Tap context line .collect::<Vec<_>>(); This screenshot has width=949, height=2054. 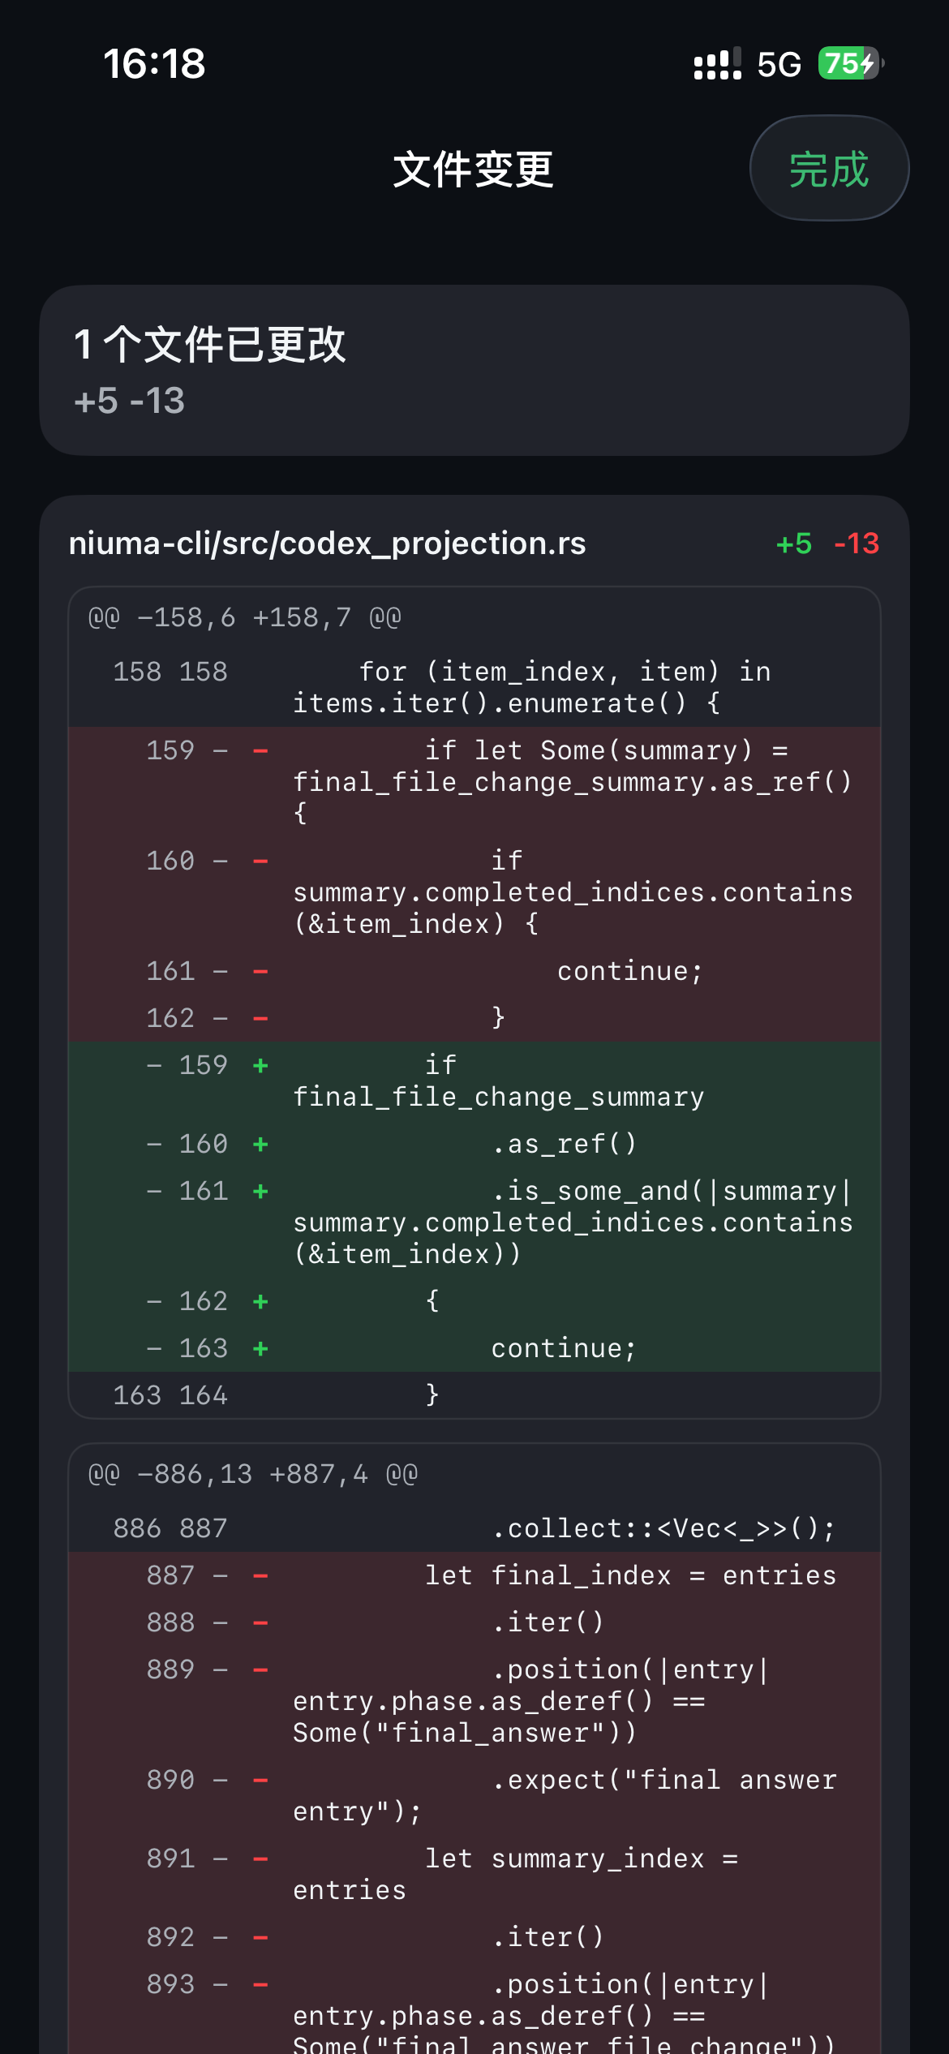pos(474,1528)
